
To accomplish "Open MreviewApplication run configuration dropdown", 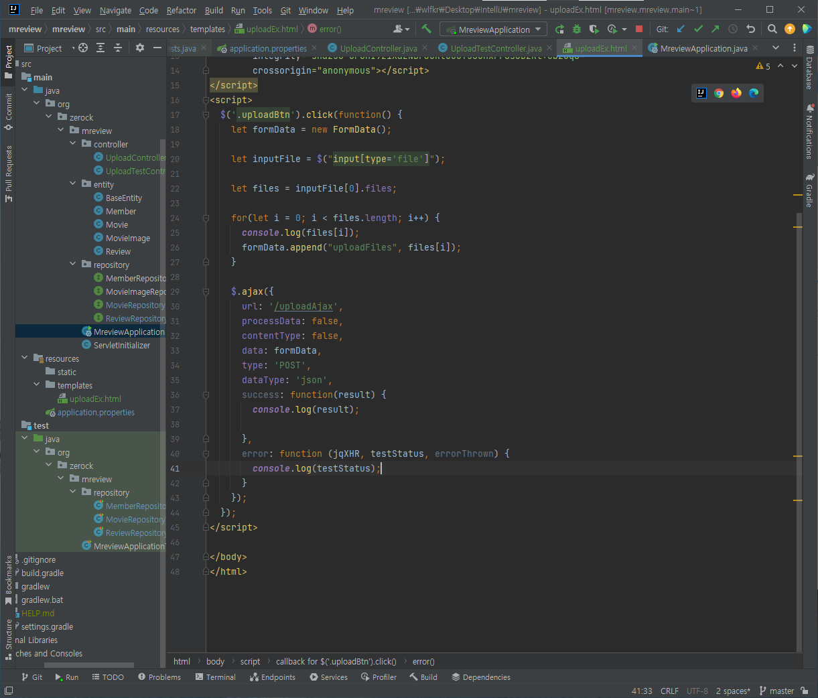I will (x=493, y=29).
